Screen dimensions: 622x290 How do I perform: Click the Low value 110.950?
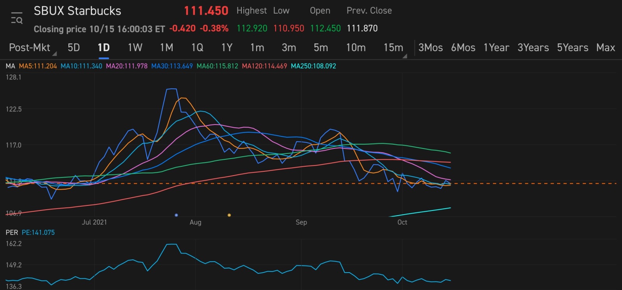[x=288, y=28]
